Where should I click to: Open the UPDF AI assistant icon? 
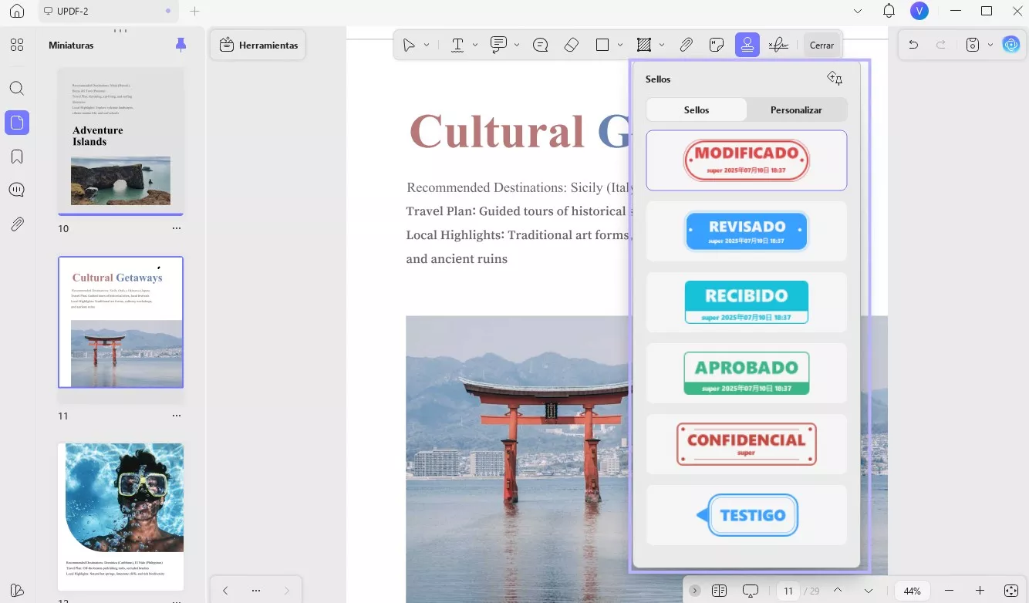click(1011, 45)
